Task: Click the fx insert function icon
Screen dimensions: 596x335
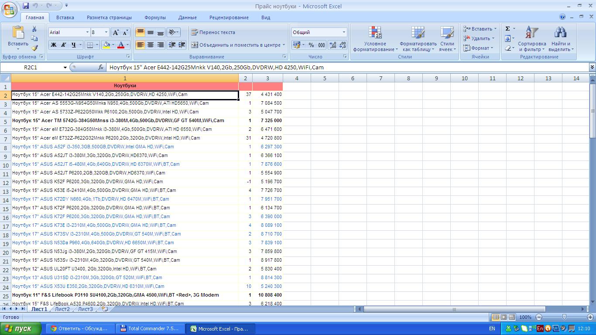Action: coord(101,67)
